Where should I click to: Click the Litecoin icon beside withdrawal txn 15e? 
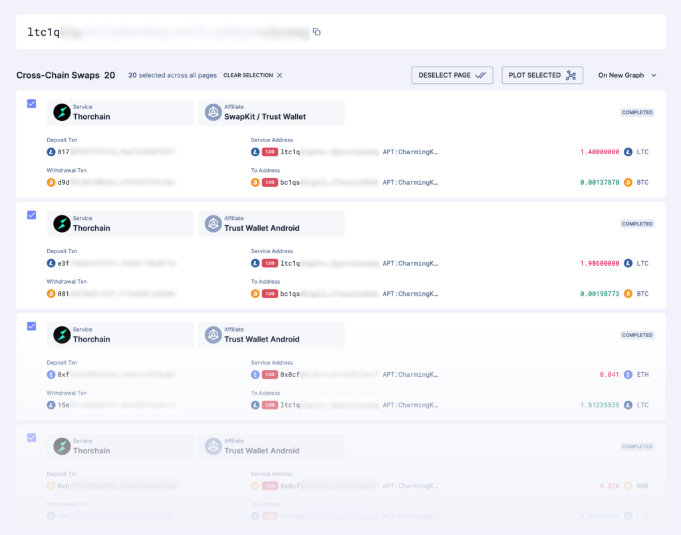tap(51, 405)
